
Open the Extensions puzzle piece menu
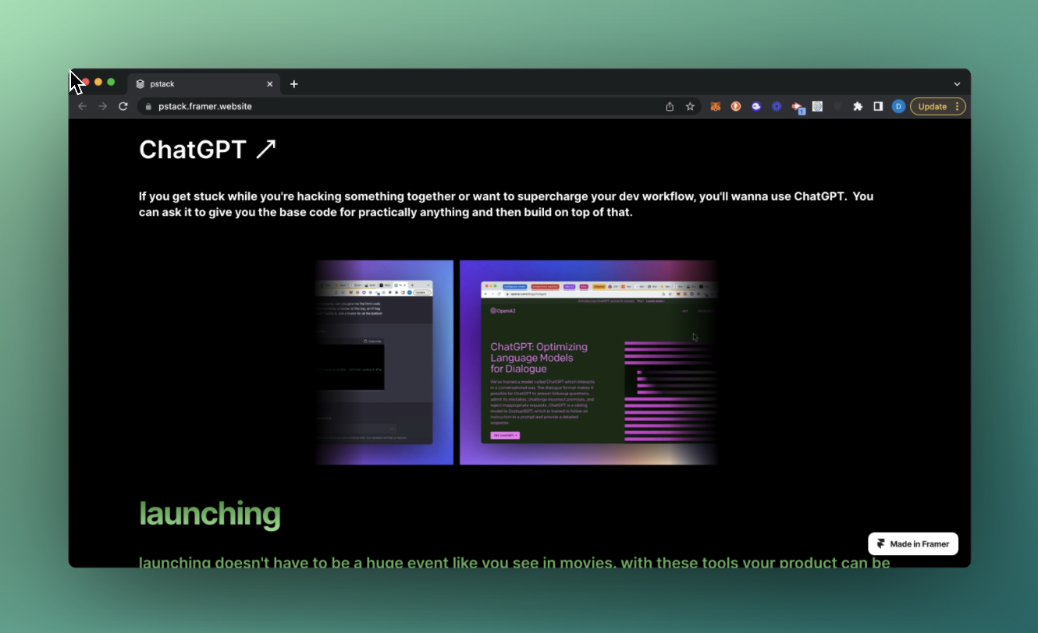(858, 107)
